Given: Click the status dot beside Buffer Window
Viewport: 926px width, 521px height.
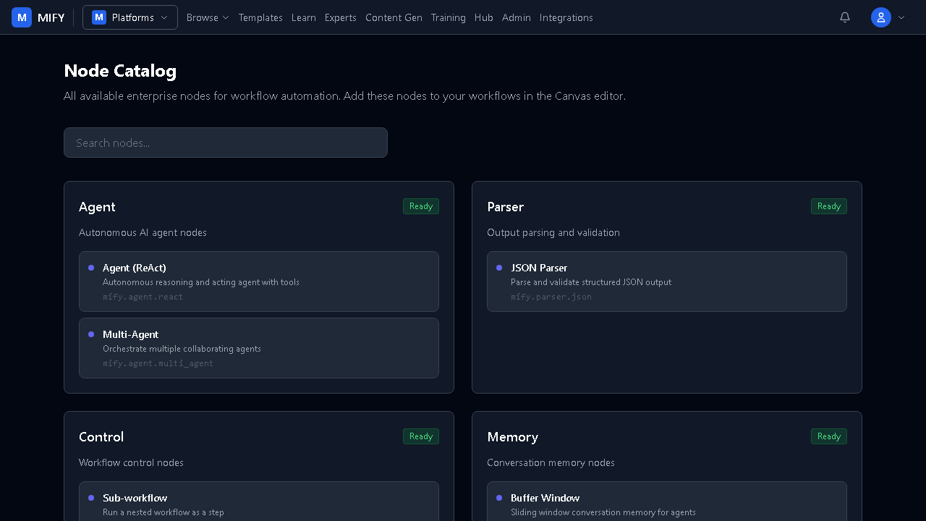Looking at the screenshot, I should pyautogui.click(x=499, y=498).
